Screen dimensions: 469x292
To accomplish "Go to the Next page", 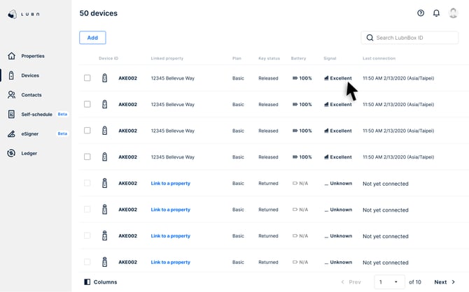I will tap(444, 282).
